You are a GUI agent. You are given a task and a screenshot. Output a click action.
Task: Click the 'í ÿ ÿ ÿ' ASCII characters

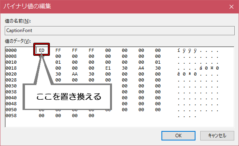click(187, 50)
